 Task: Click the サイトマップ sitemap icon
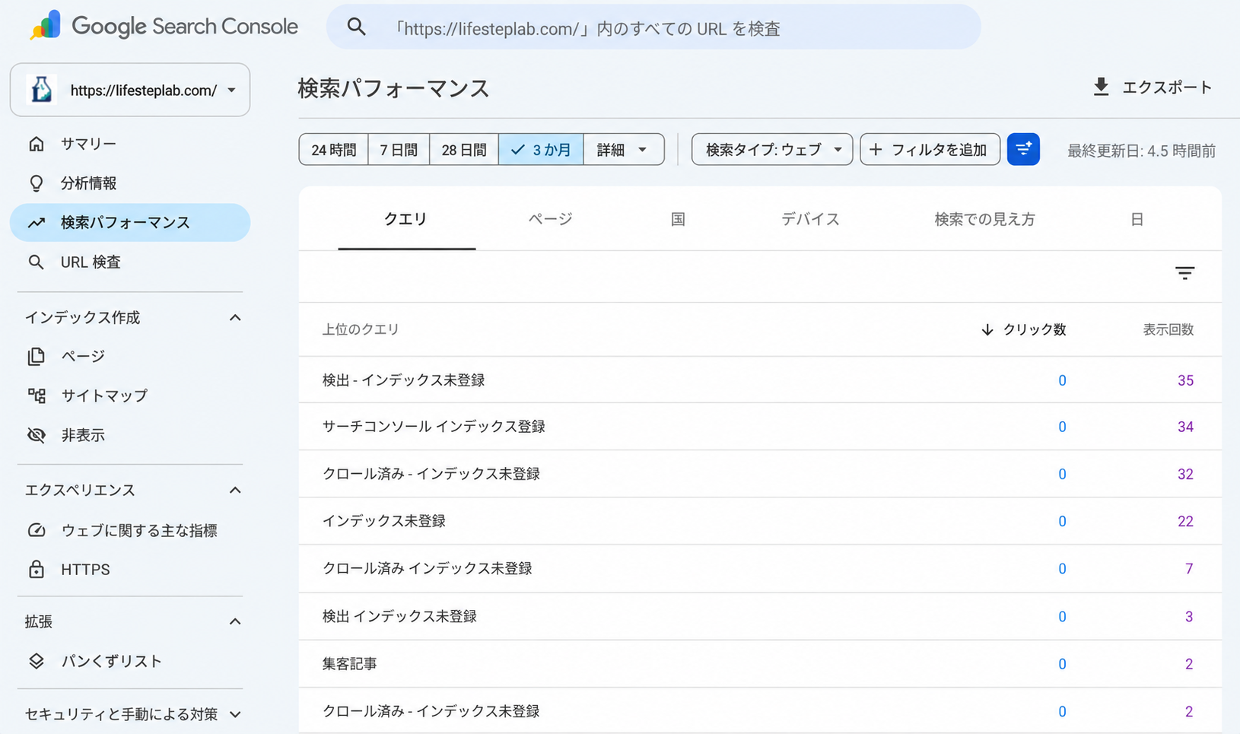click(x=36, y=396)
